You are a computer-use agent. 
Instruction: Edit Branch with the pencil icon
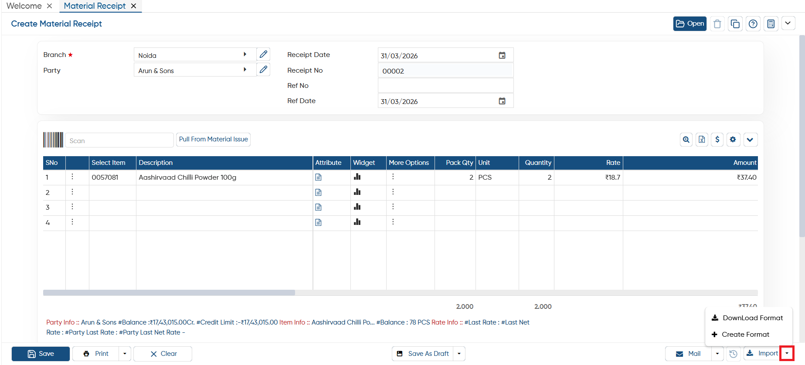pos(263,54)
